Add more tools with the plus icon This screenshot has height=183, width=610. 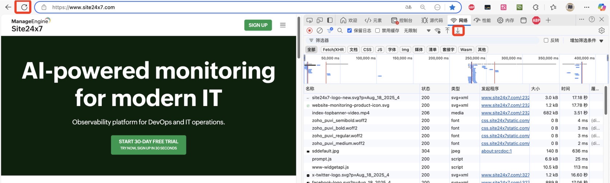548,20
